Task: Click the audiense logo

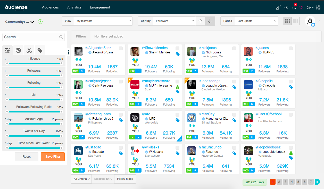Action: click(17, 7)
